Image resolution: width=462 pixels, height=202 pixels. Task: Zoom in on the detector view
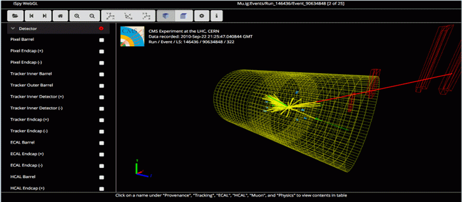(77, 16)
